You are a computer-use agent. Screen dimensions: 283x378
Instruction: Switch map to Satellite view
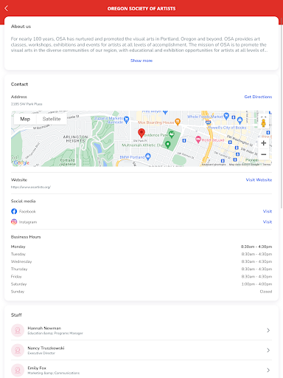[x=52, y=119]
